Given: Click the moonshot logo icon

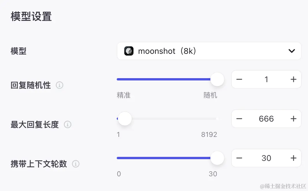Looking at the screenshot, I should pos(129,51).
